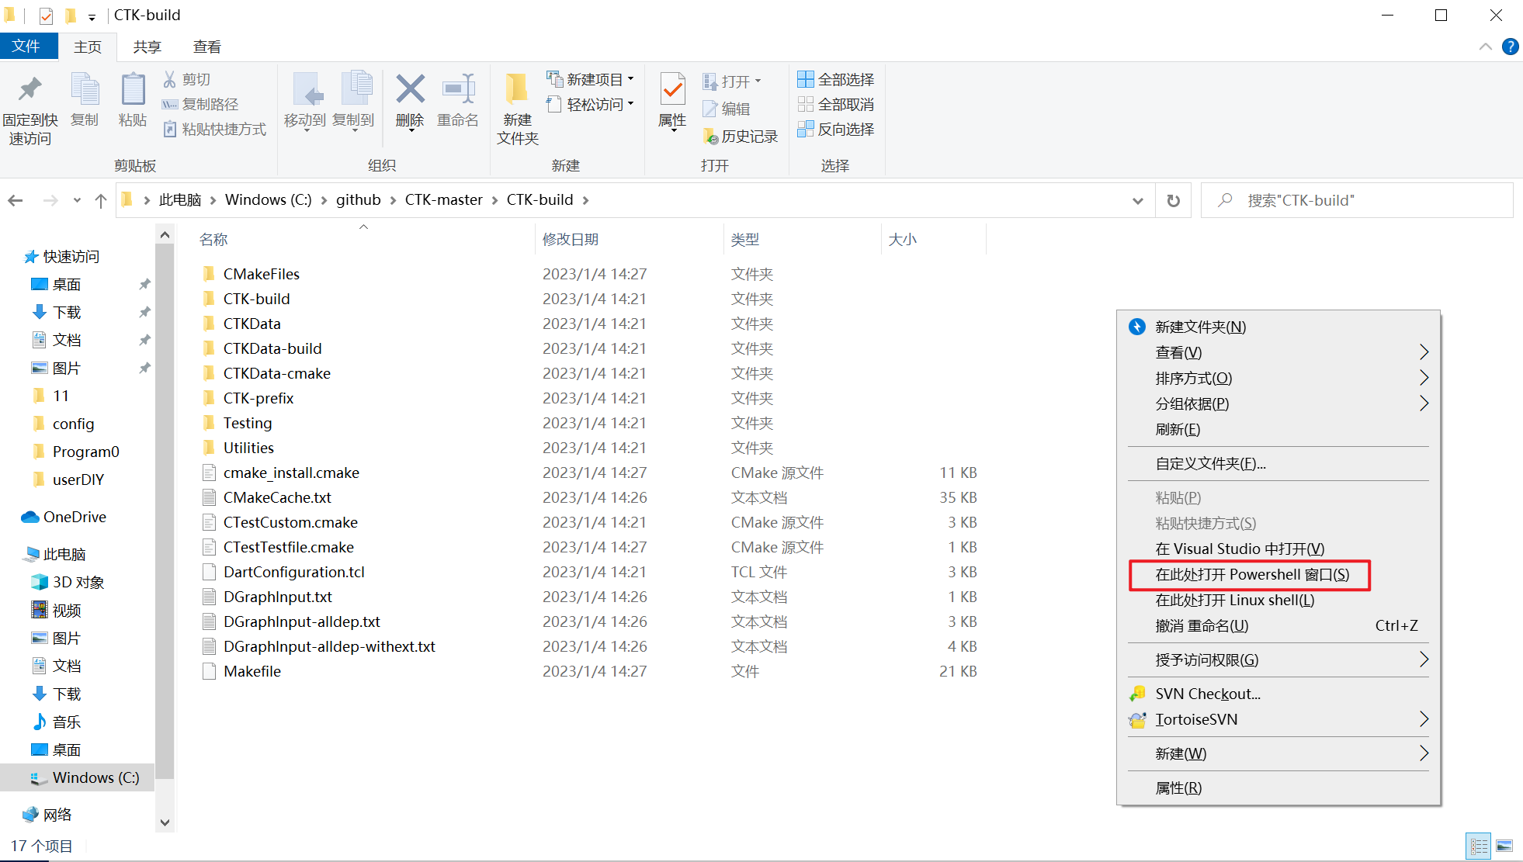The width and height of the screenshot is (1523, 862).
Task: Click the New folder (新建文件夹) icon
Action: (x=517, y=89)
